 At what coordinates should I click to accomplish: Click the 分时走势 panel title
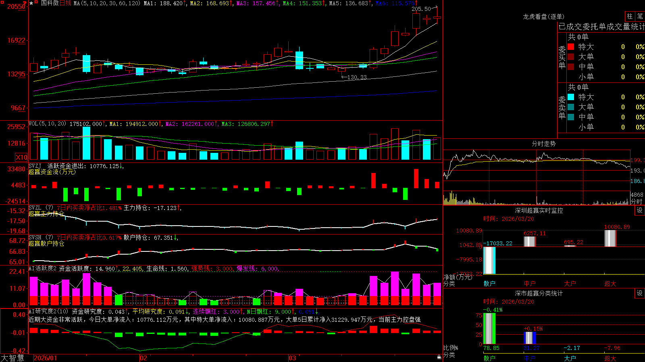[x=544, y=144]
